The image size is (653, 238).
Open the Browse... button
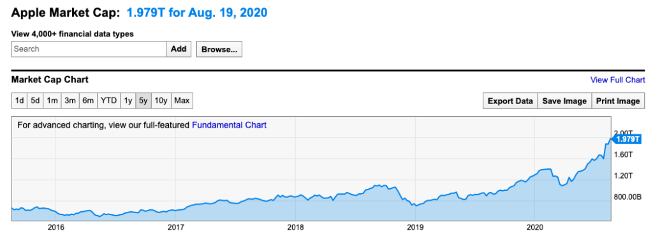point(219,49)
